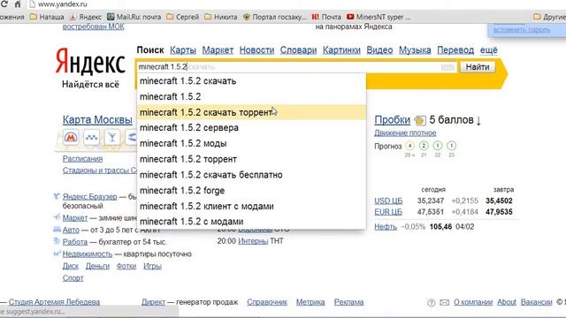Screen dimensions: 566x318
Task: Open the Пробки traffic link
Action: coord(393,120)
